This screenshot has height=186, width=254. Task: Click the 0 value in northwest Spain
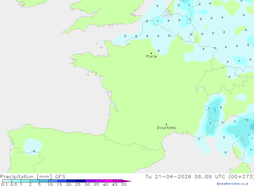tap(34, 151)
